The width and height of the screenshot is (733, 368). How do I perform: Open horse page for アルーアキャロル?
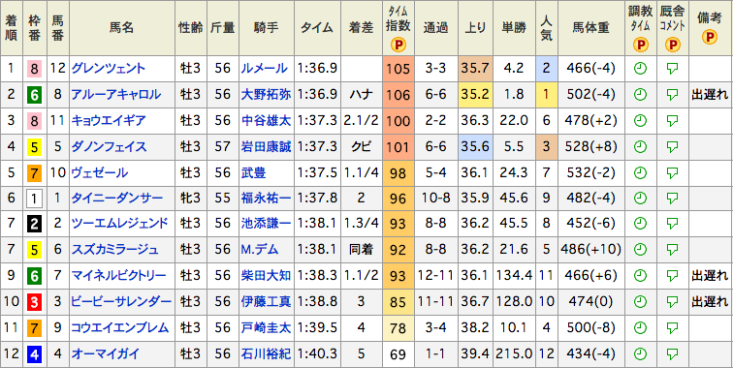pyautogui.click(x=116, y=95)
